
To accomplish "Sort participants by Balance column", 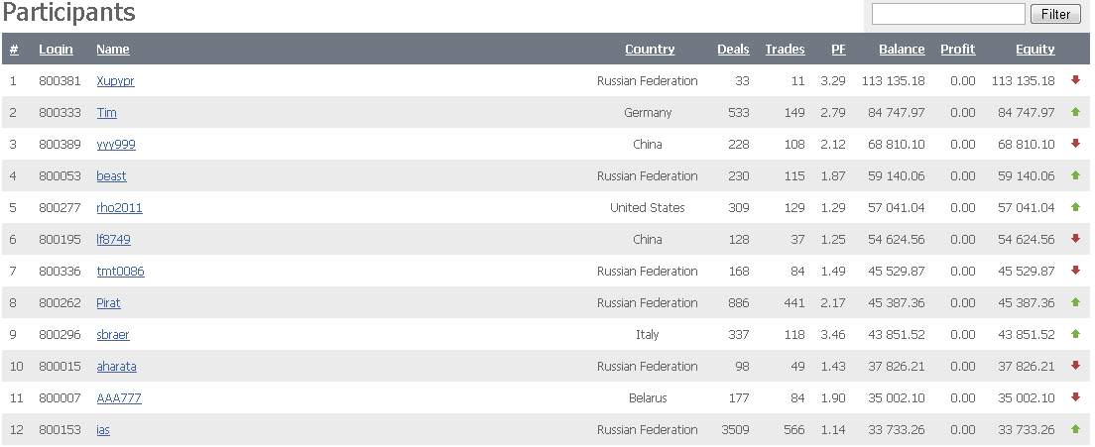I will tap(902, 50).
